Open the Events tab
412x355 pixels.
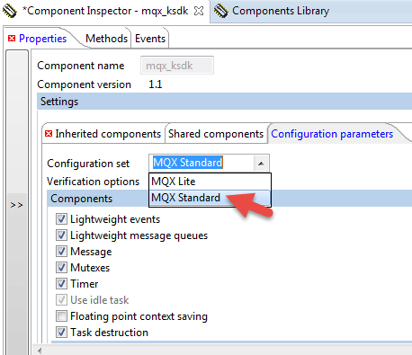click(150, 39)
